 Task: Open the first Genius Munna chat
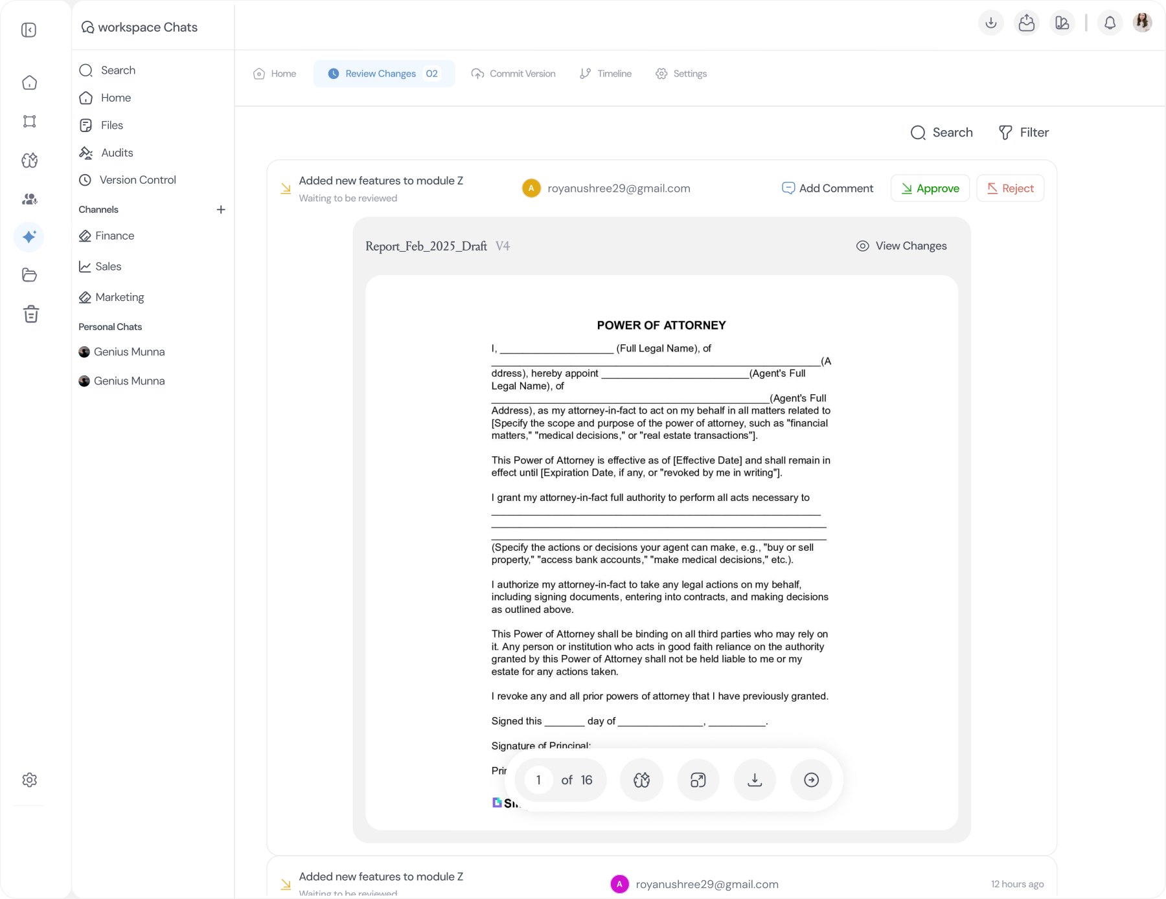pos(122,352)
